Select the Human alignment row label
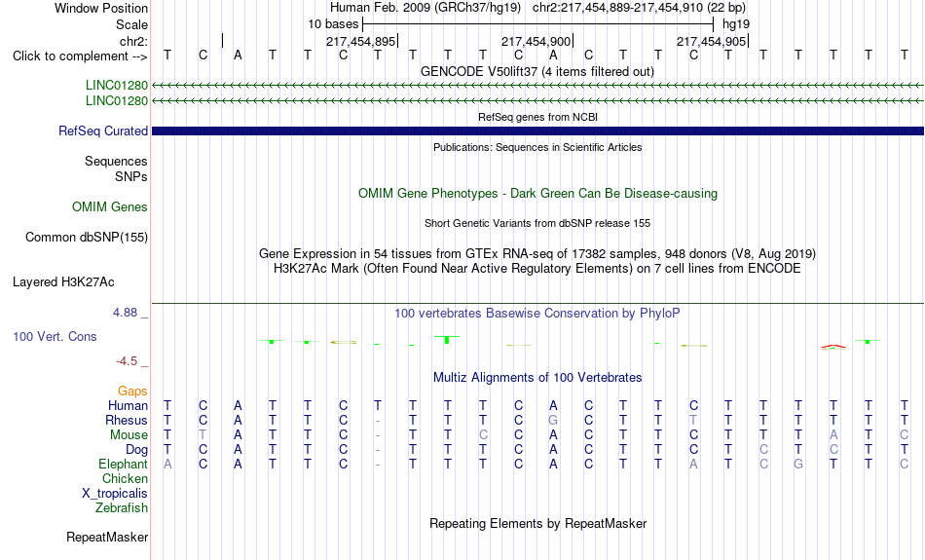The image size is (925, 560). click(128, 405)
